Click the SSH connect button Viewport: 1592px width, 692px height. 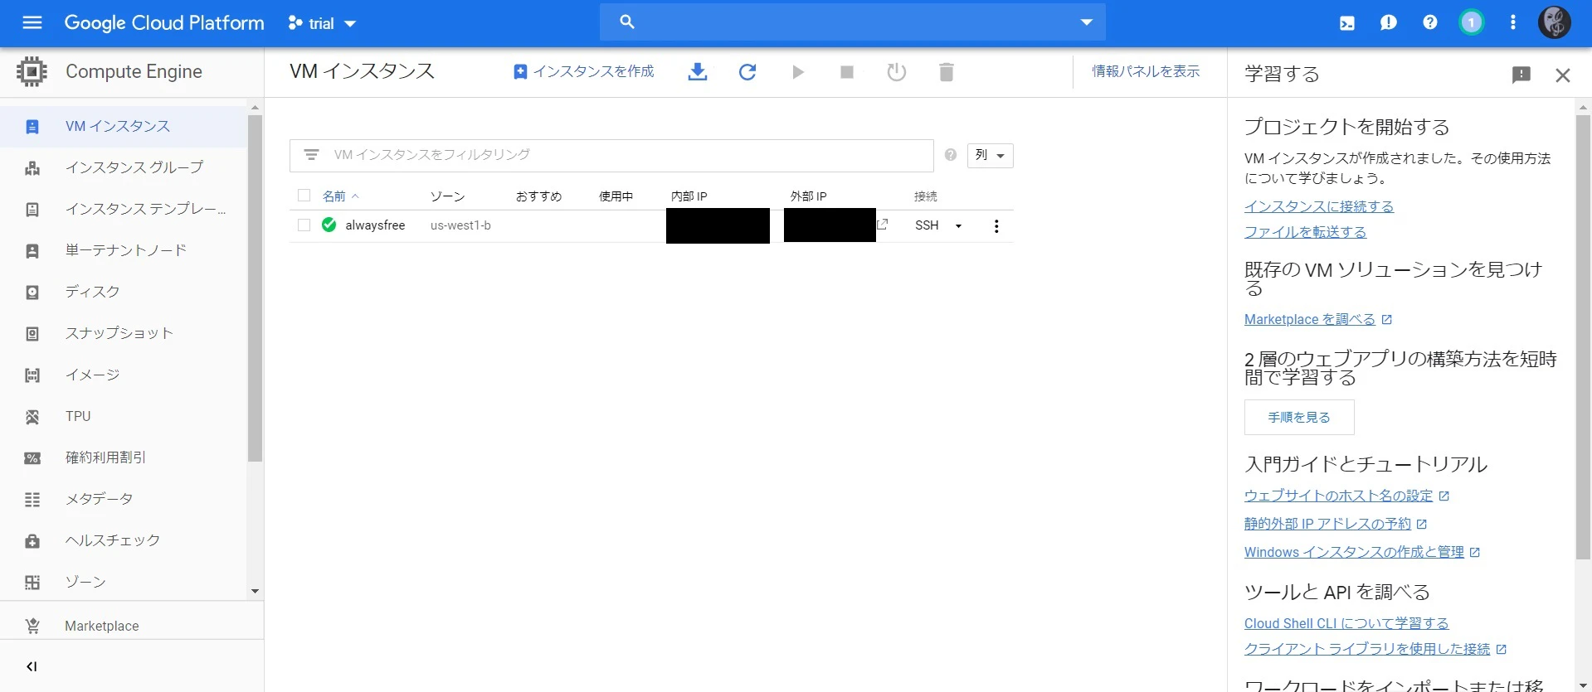(927, 225)
